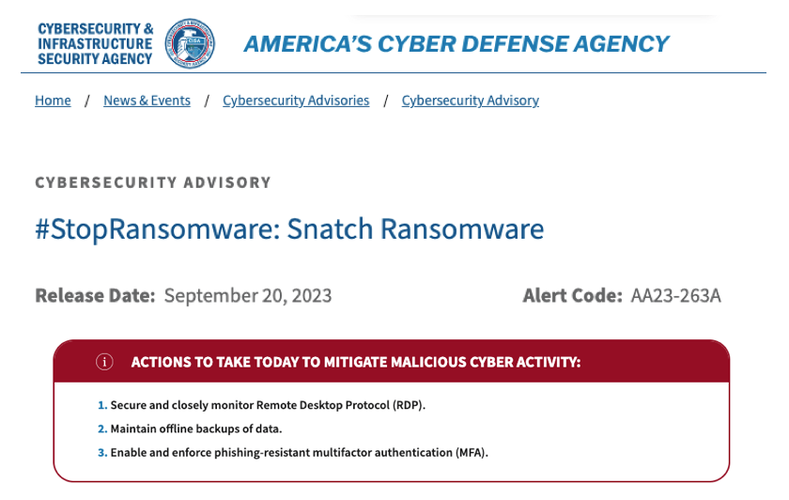789x500 pixels.
Task: Click the Cybersecurity & Infrastructure Security Agency wordmark
Action: (94, 43)
